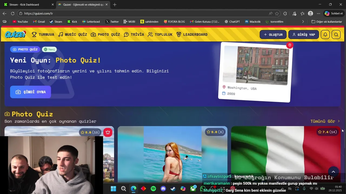Screen dimensions: 346x194
Task: Open the Italian flag quiz rated 7.4
Action: 286,154
